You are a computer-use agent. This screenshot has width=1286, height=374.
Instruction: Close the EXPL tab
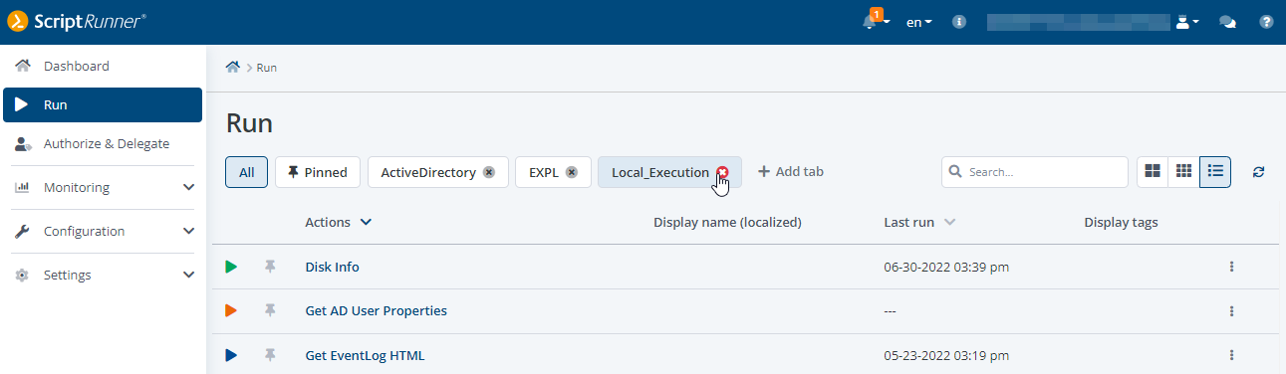(572, 172)
